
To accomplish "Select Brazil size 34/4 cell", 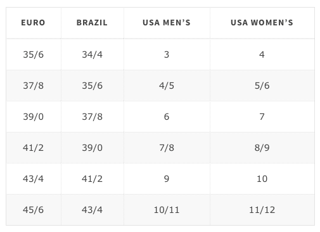I will (92, 55).
